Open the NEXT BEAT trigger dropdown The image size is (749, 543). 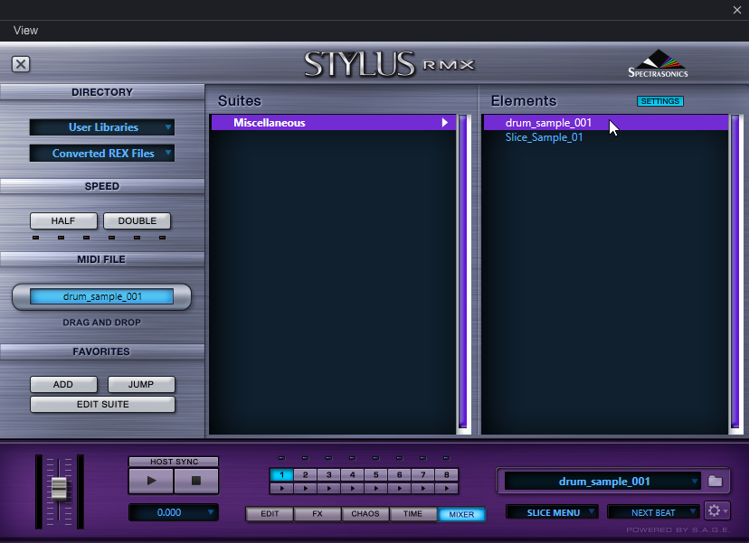click(x=653, y=512)
